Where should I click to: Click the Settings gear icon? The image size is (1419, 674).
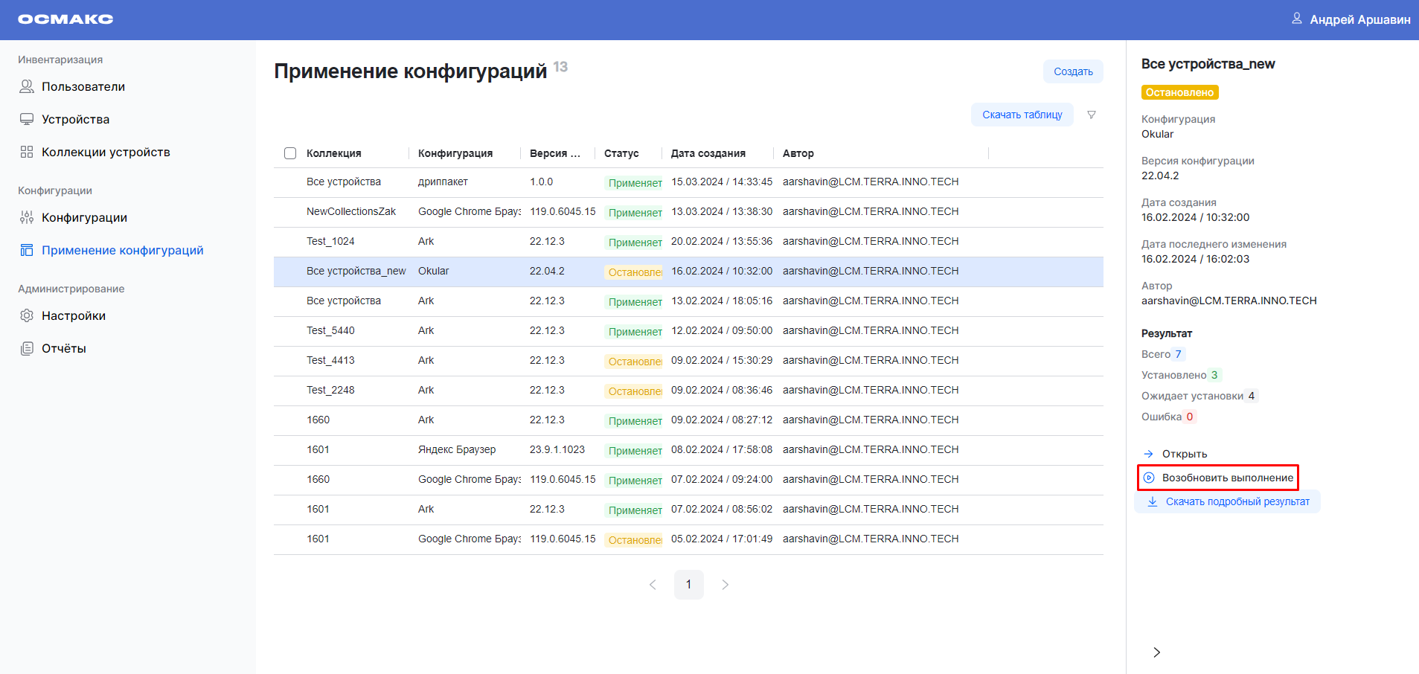coord(27,315)
